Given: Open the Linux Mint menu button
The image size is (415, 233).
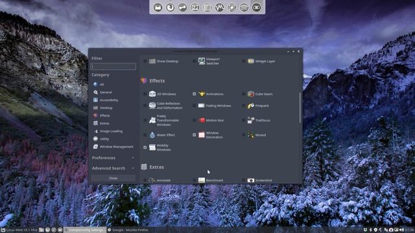Looking at the screenshot, I should click(19, 230).
